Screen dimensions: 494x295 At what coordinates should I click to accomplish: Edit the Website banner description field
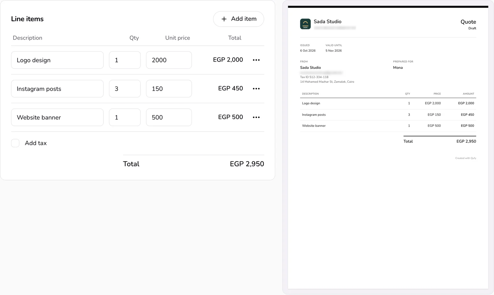pyautogui.click(x=57, y=117)
